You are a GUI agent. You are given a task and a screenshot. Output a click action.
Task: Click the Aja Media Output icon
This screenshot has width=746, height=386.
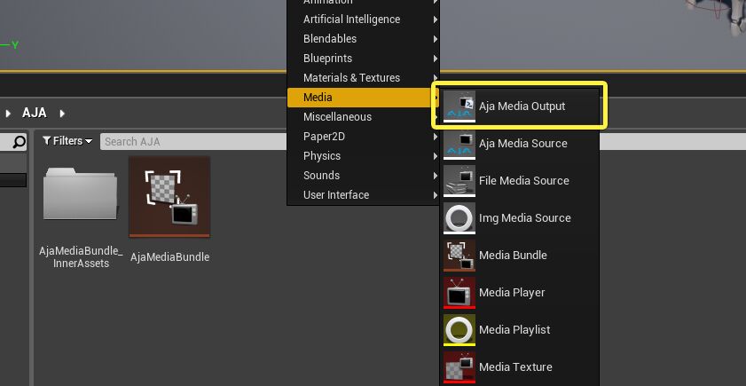point(459,106)
